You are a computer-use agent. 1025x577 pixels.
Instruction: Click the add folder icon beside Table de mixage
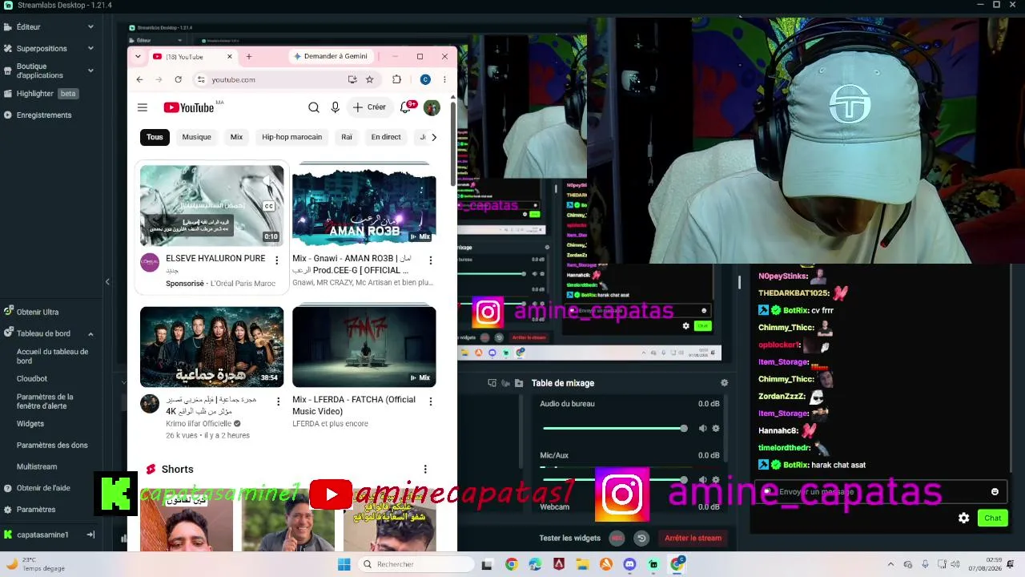[519, 383]
